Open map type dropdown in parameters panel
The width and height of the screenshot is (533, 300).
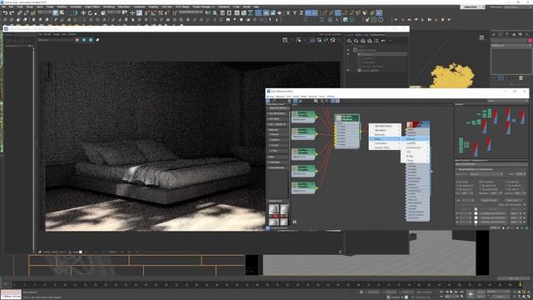(x=486, y=174)
